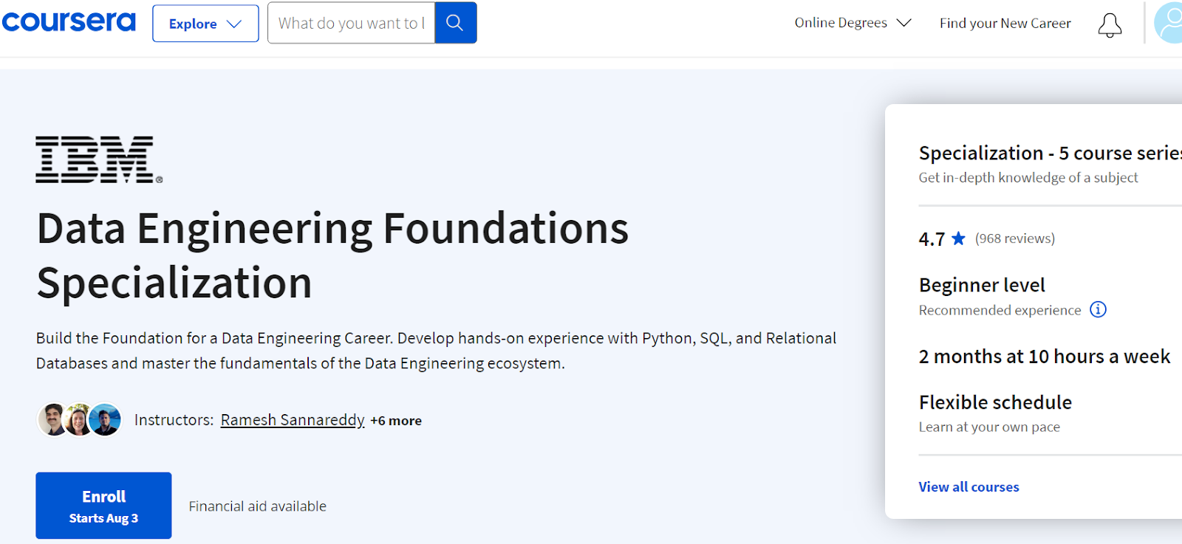
Task: Click the Coursera logo
Action: (x=69, y=22)
